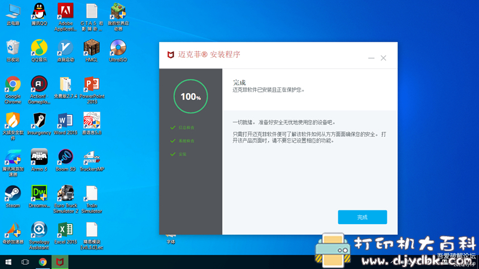Image resolution: width=479 pixels, height=269 pixels.
Task: Open Synology Assistant desktop icon
Action: click(x=39, y=236)
